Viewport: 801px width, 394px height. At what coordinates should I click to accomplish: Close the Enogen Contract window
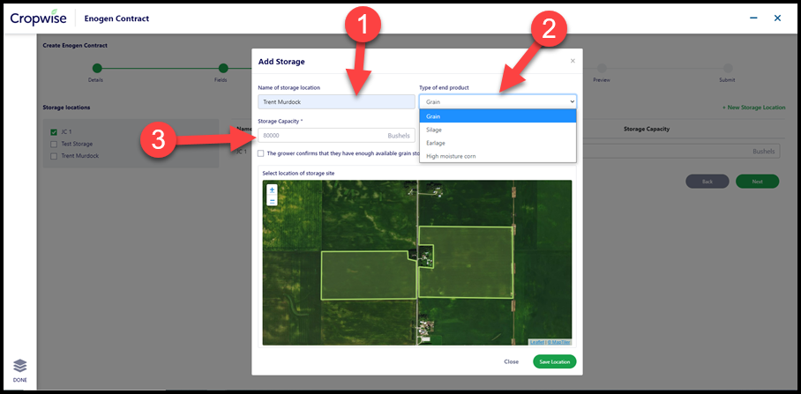[777, 18]
